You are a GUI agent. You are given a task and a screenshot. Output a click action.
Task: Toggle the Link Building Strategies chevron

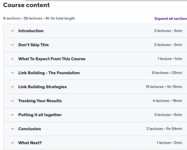12,87
